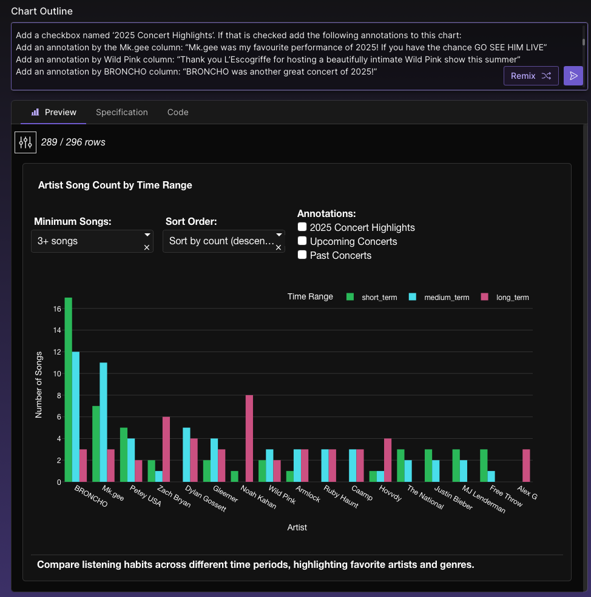The width and height of the screenshot is (591, 597).
Task: Click the preview panel vertical scrollbar
Action: click(586, 357)
